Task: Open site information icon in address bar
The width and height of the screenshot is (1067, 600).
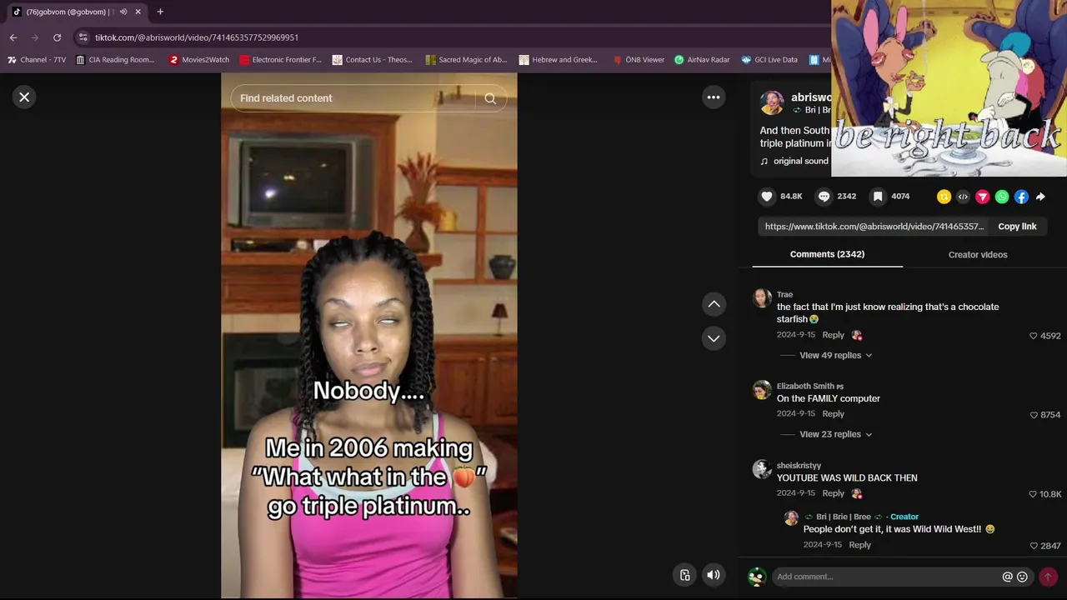Action: click(82, 37)
